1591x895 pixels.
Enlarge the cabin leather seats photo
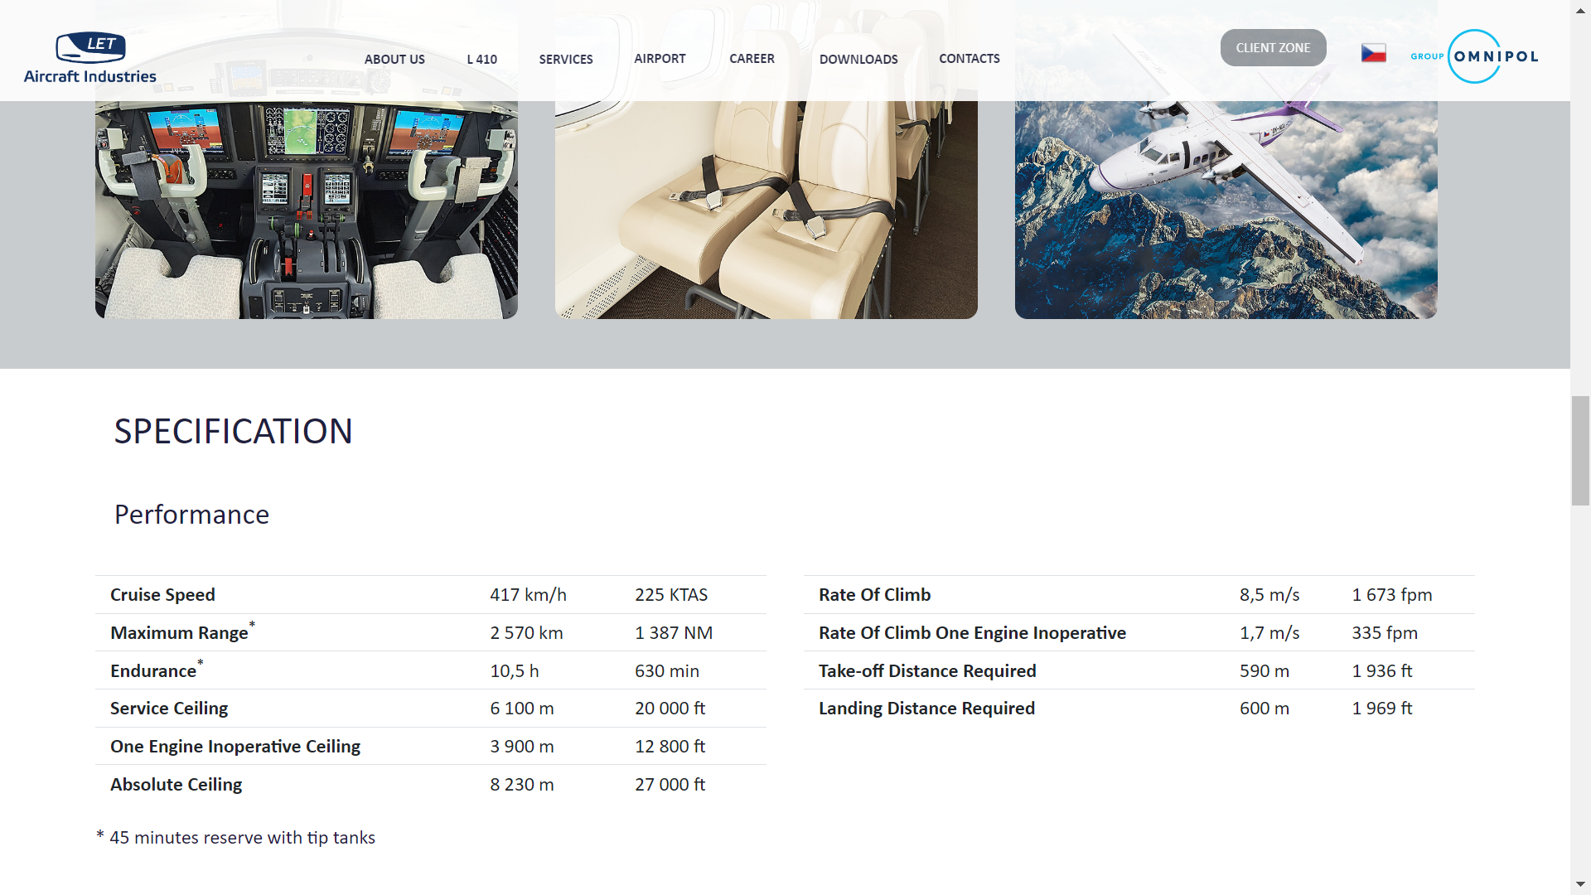coord(766,211)
